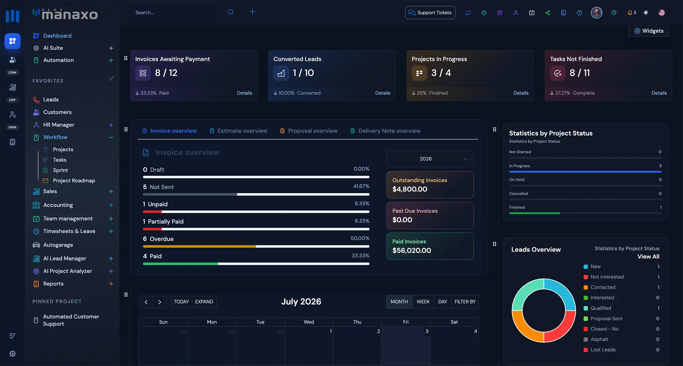Click the drag handle beside Invoice overview panel
Screen dimensions: 683x366
(x=126, y=129)
